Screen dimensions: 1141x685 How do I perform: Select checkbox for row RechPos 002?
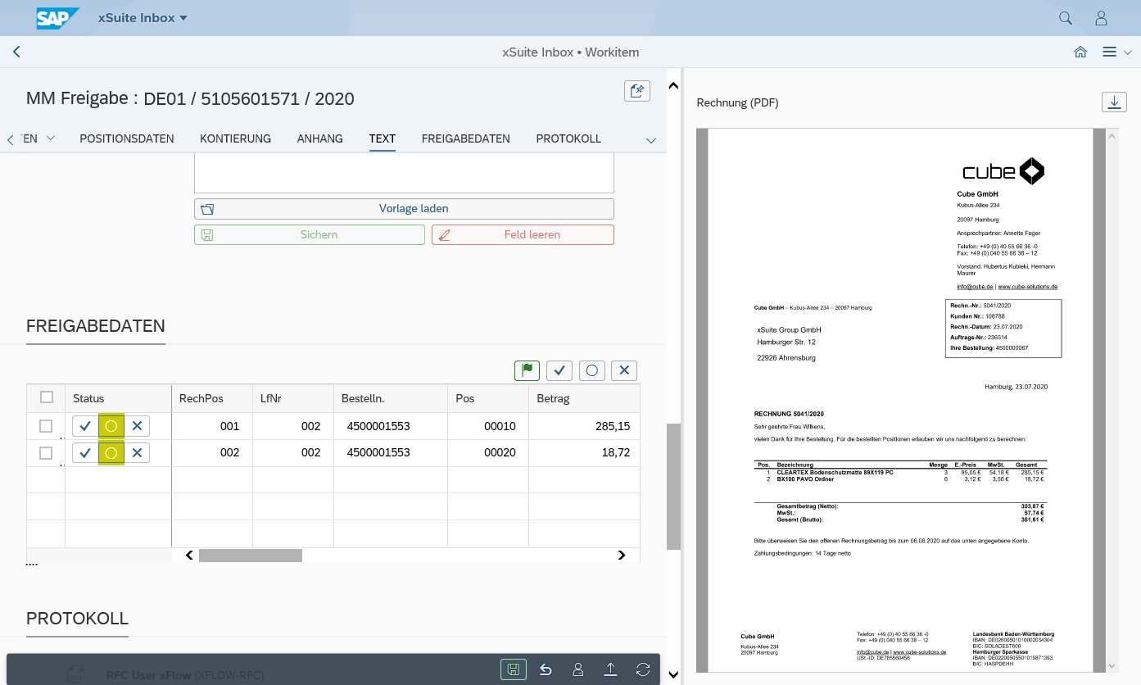(x=46, y=453)
